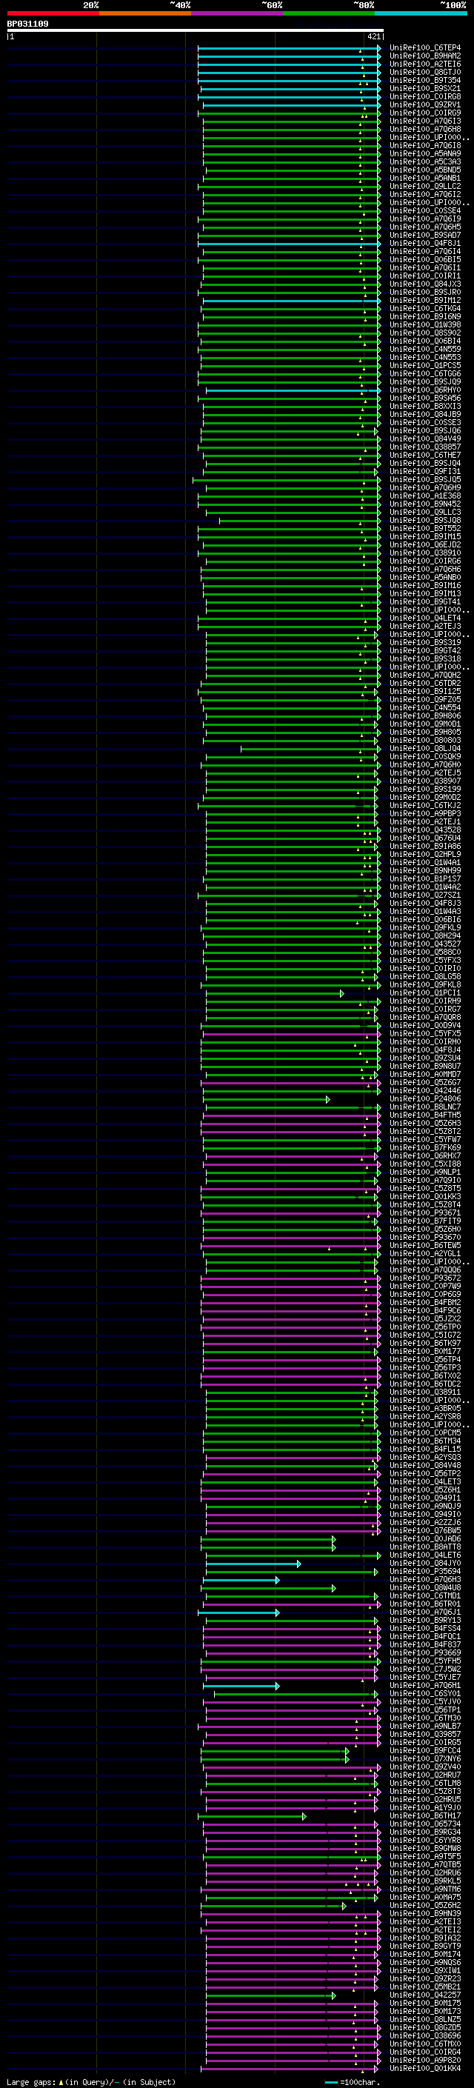This screenshot has height=2088, width=474.
Task: Open hit UniRef100_C0IRG8
Action: pyautogui.click(x=424, y=96)
